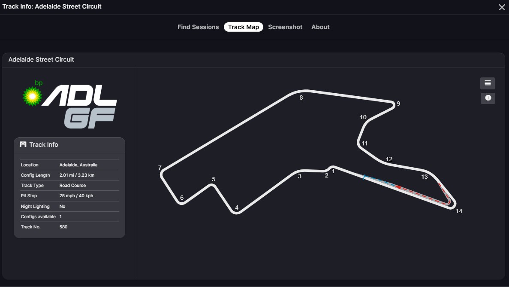This screenshot has height=287, width=509.
Task: Select turn 6 at the hairpin
Action: 181,198
